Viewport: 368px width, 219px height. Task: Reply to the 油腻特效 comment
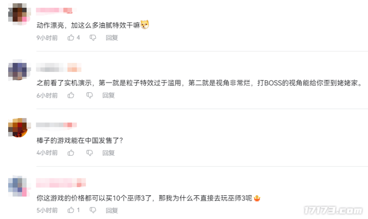click(x=112, y=38)
